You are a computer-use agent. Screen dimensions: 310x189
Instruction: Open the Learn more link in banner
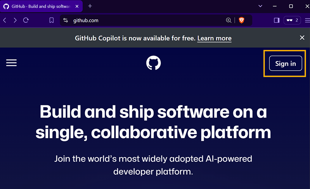(x=214, y=38)
